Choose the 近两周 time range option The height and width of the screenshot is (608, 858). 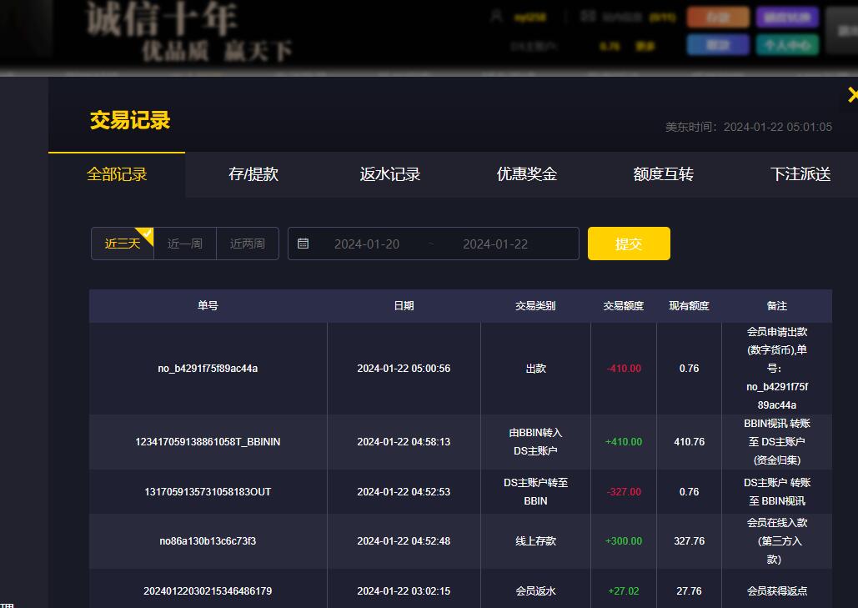click(x=247, y=244)
